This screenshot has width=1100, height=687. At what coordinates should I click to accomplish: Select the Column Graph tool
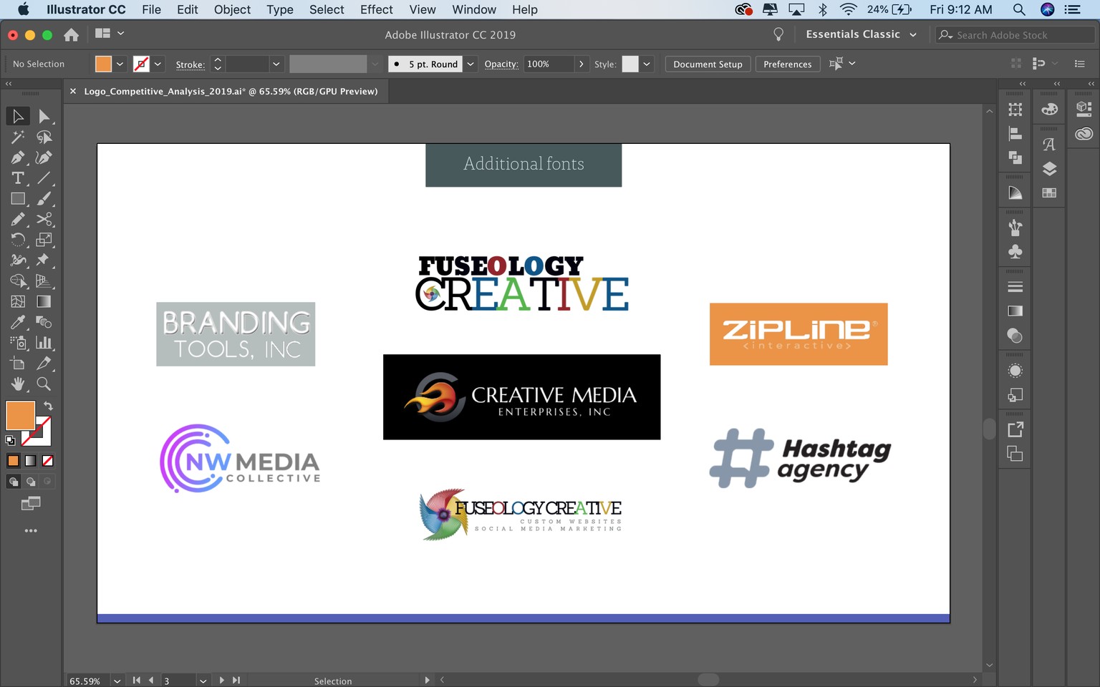coord(44,343)
